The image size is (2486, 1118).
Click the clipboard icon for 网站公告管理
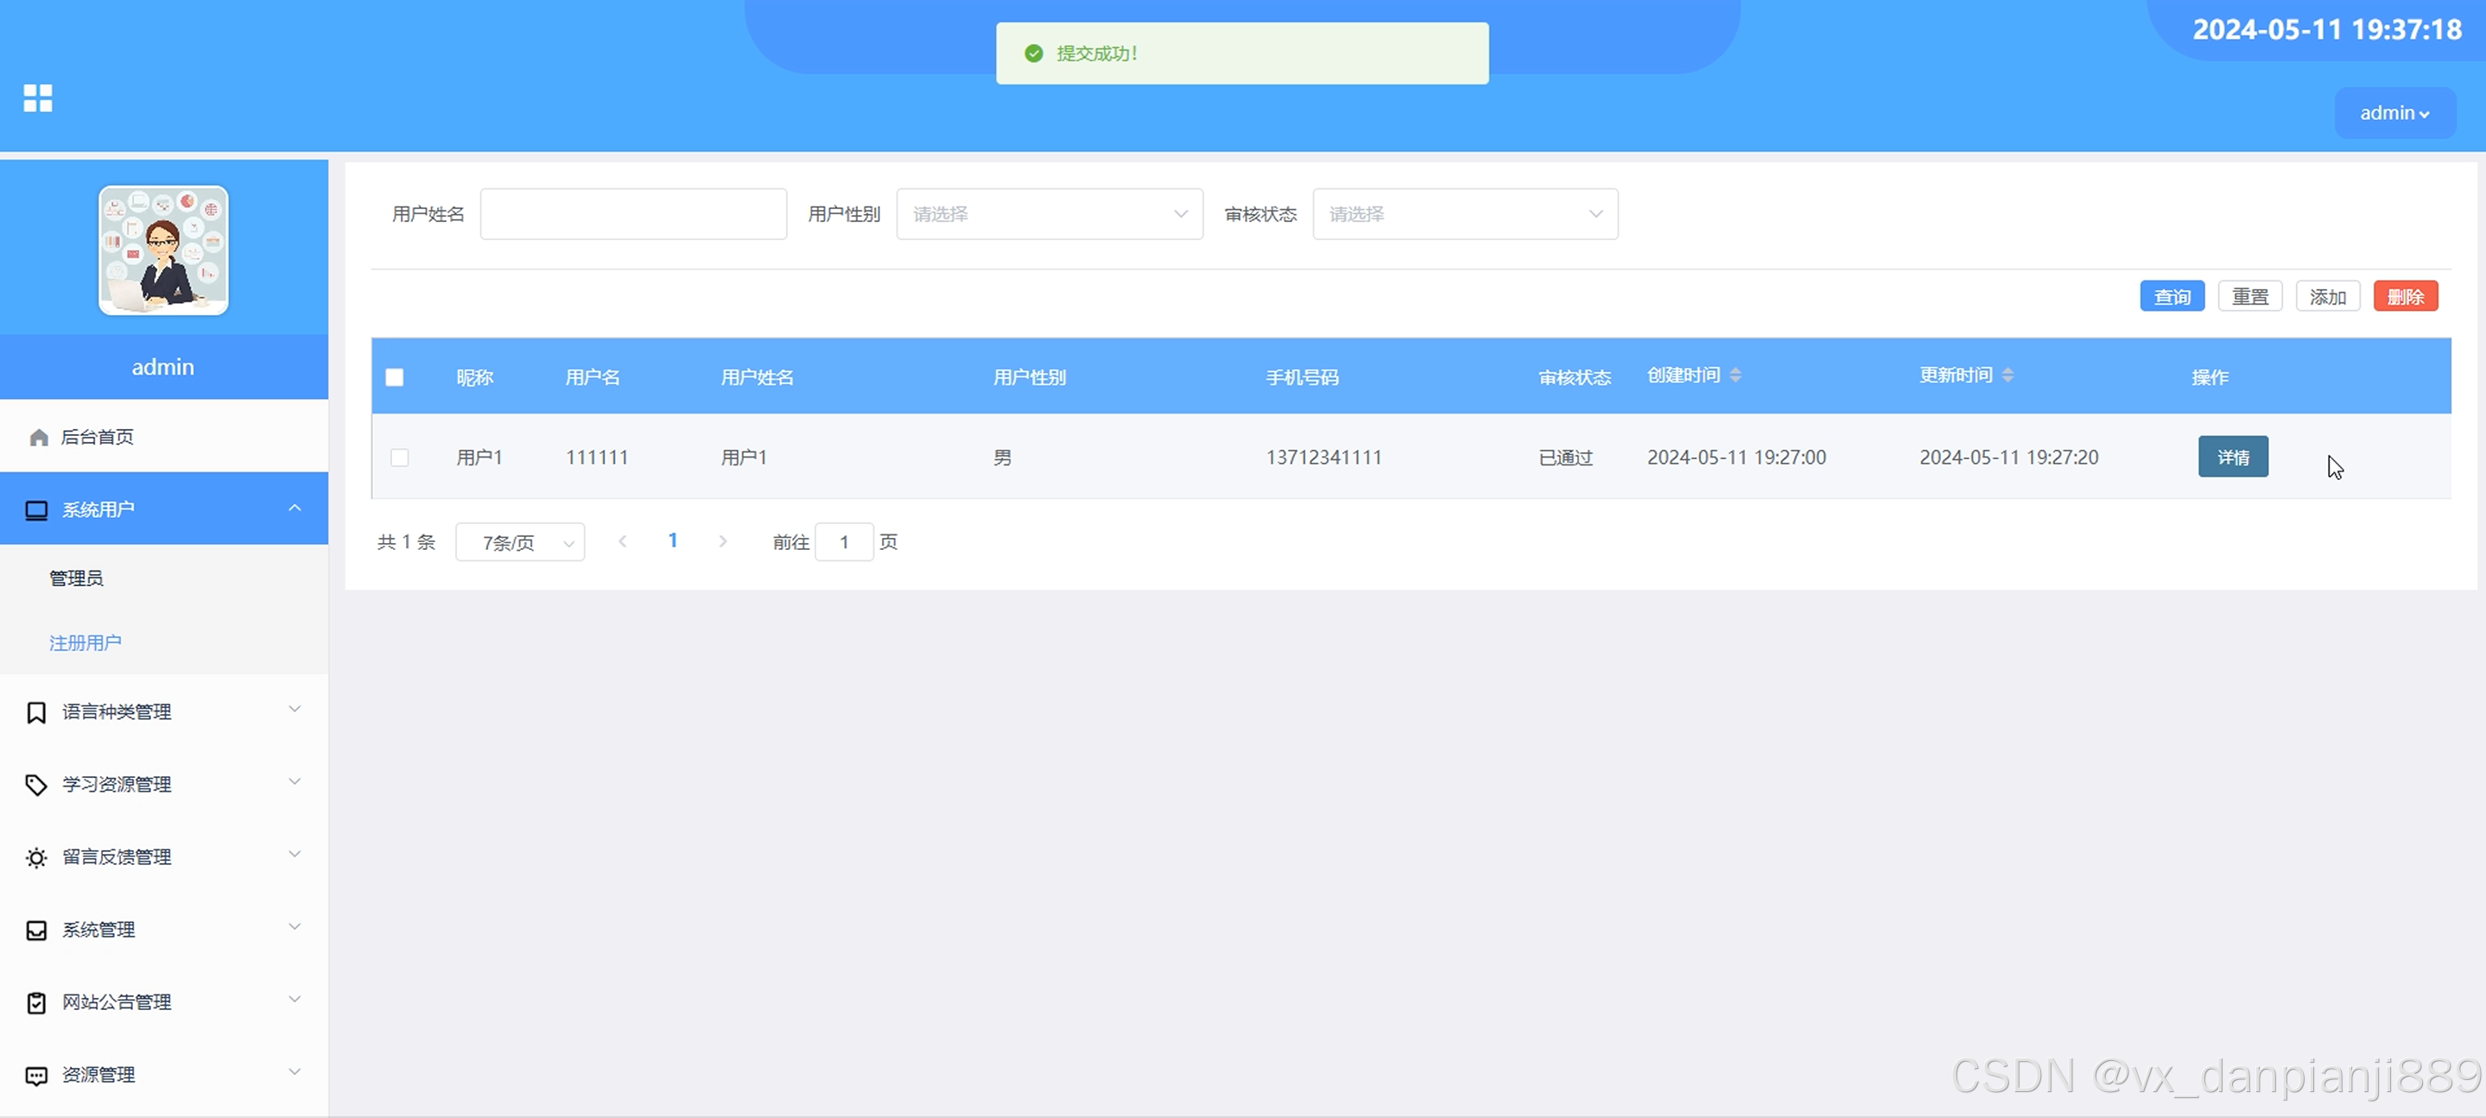point(36,1003)
